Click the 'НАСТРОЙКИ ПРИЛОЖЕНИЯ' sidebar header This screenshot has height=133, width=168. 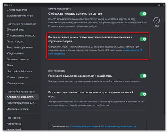point(22,24)
